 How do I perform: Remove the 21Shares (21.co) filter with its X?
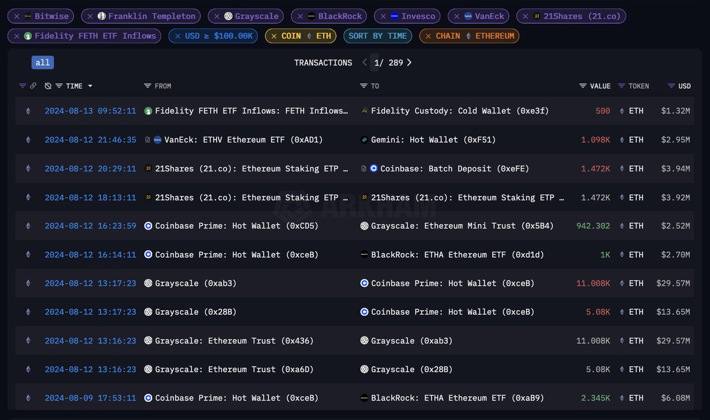[525, 17]
